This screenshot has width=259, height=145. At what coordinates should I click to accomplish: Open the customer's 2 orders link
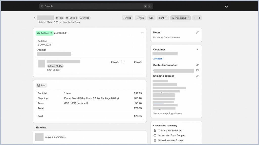point(158,59)
